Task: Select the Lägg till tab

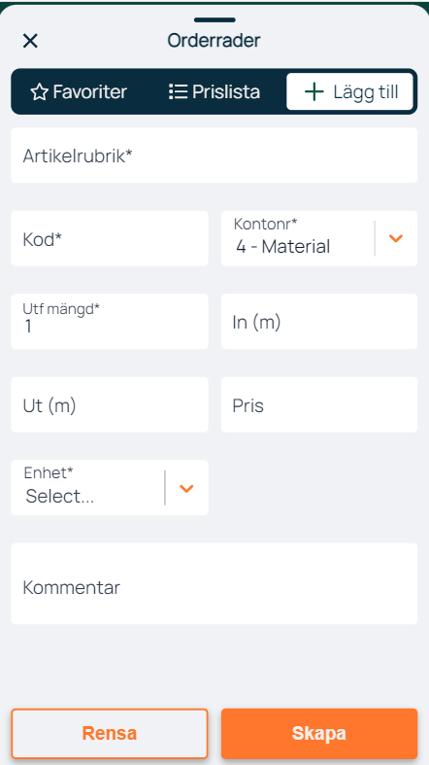Action: pos(350,91)
